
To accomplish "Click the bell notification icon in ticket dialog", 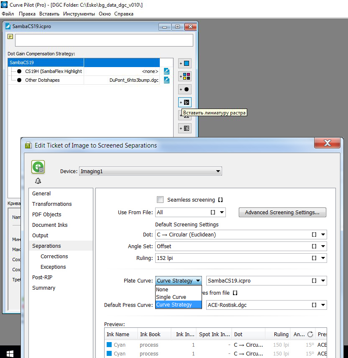I will [38, 181].
